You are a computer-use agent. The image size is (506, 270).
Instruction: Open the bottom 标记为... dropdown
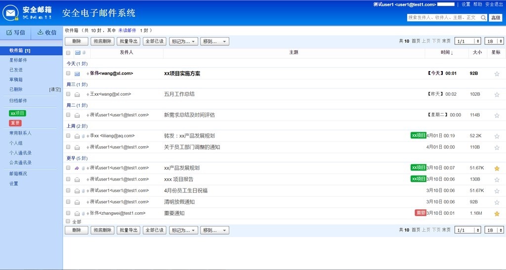point(183,230)
